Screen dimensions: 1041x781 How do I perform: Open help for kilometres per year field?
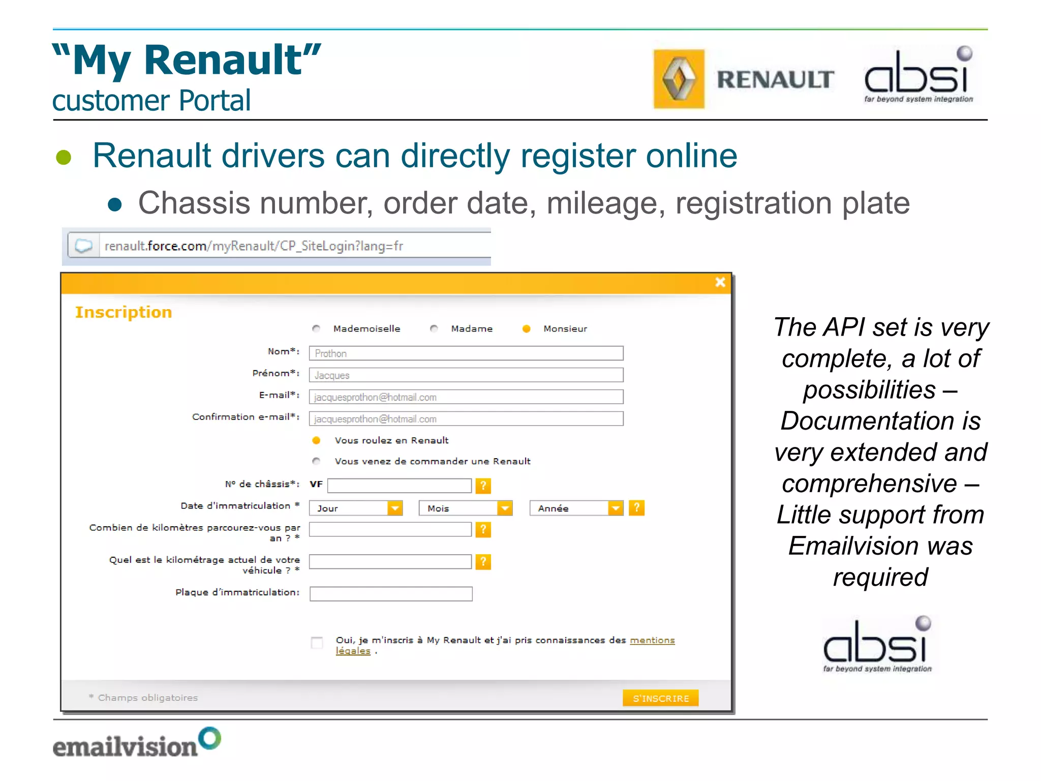pyautogui.click(x=483, y=530)
